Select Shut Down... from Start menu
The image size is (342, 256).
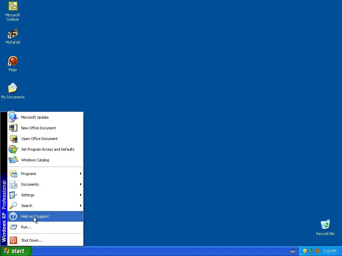45,240
